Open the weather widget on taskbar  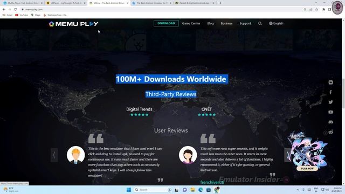(x=11, y=190)
